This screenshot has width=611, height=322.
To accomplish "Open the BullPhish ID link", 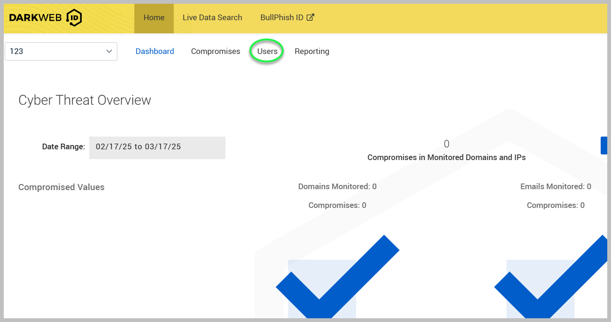I will pyautogui.click(x=282, y=18).
